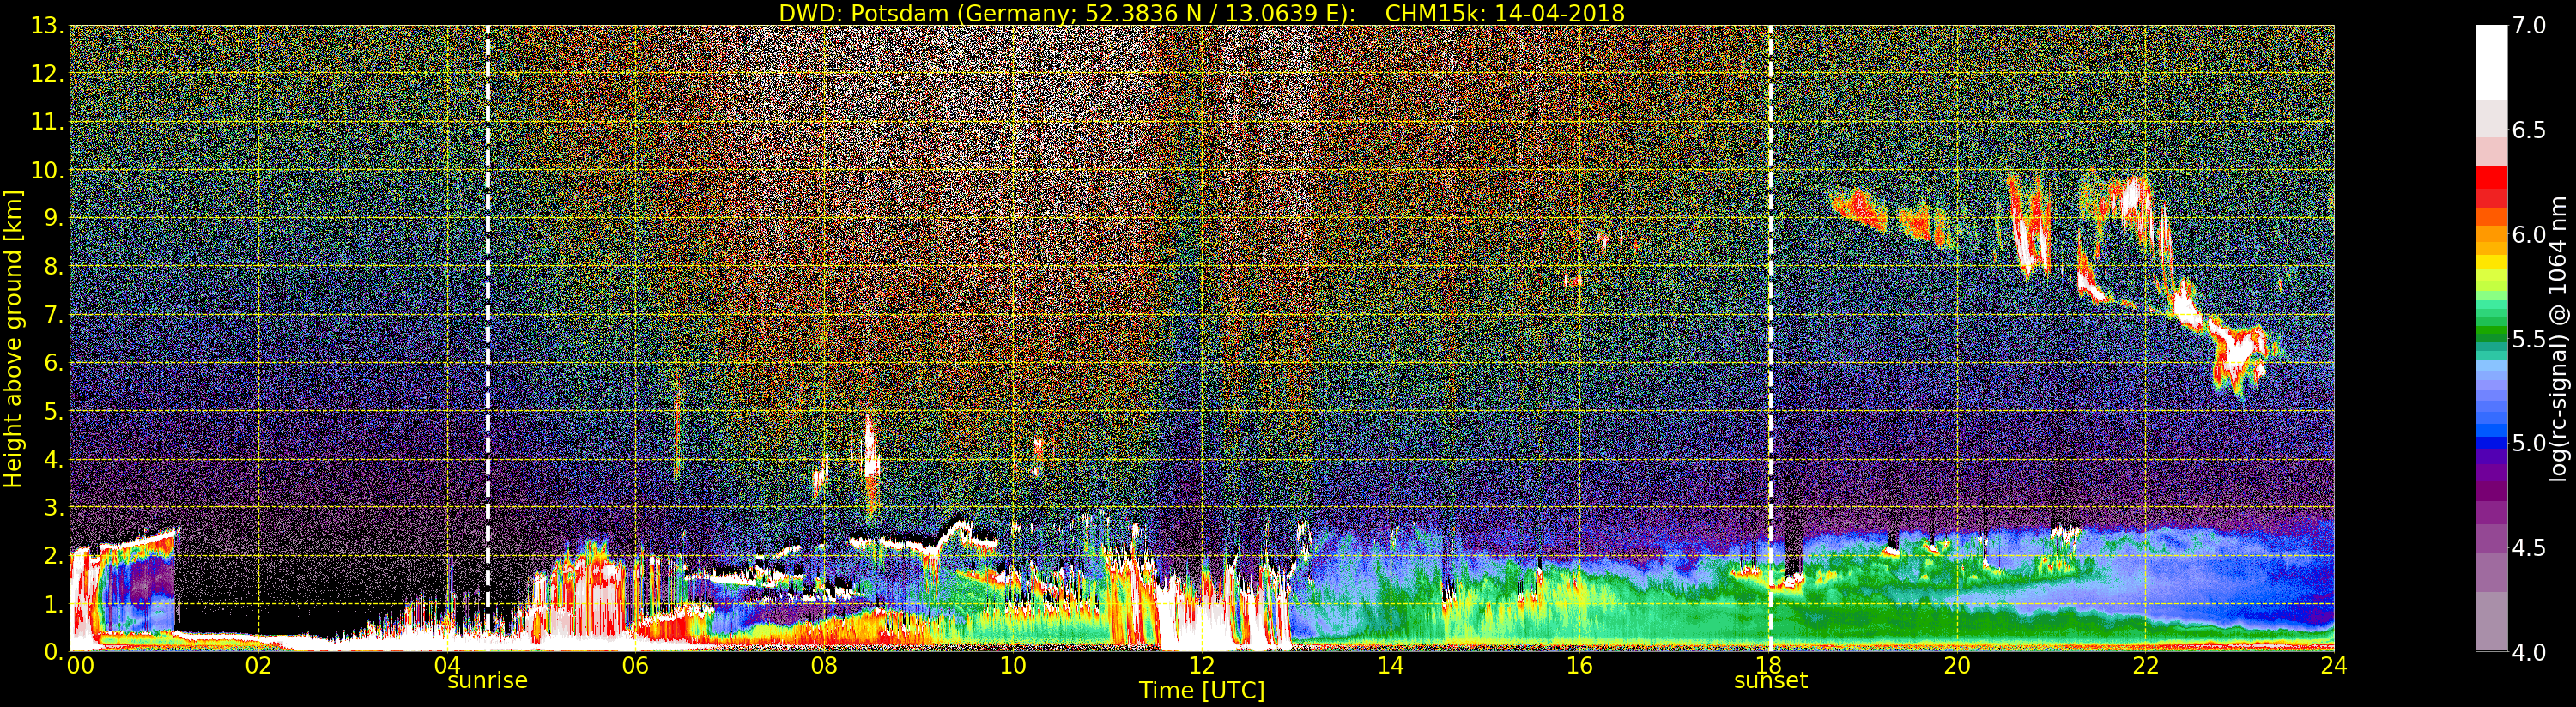Click the y-axis tick label '0.'
This screenshot has height=707, width=2576.
[53, 651]
